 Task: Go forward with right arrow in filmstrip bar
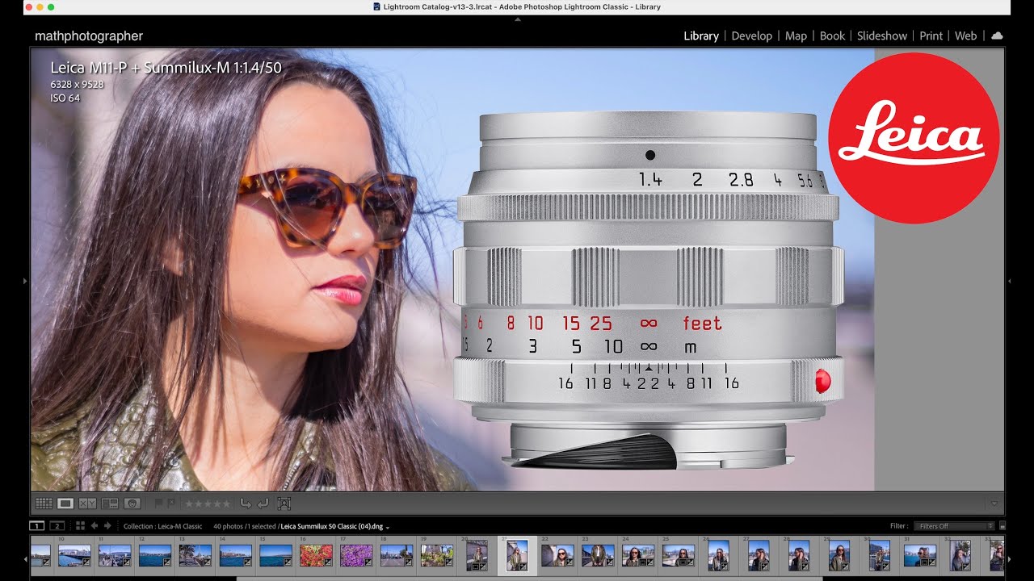pyautogui.click(x=107, y=526)
